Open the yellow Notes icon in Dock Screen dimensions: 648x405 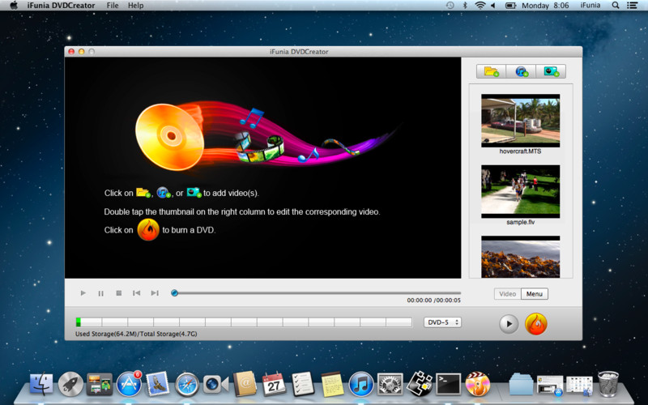click(332, 384)
